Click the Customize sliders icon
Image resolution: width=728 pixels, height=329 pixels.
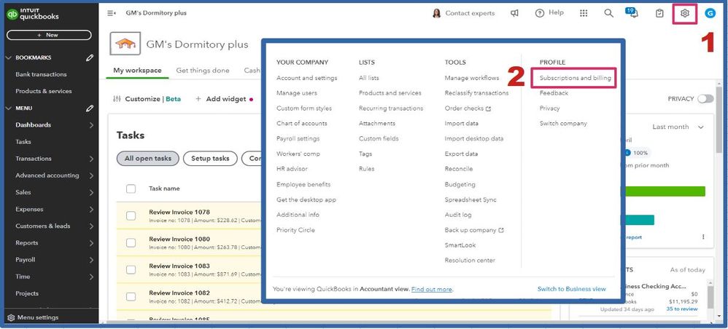click(x=117, y=99)
